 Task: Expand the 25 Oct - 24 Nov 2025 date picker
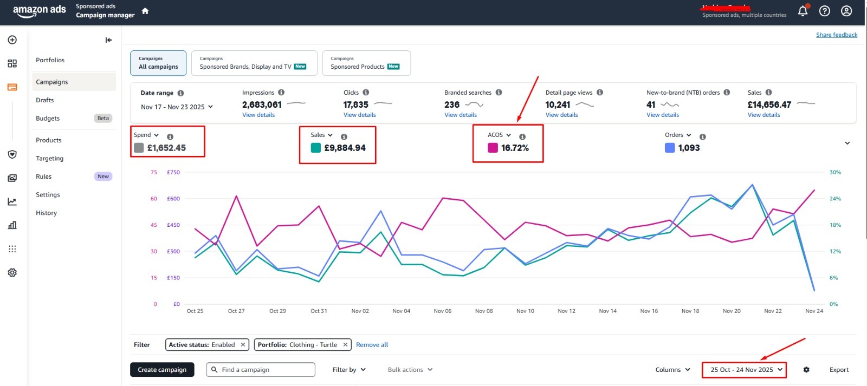coord(744,370)
